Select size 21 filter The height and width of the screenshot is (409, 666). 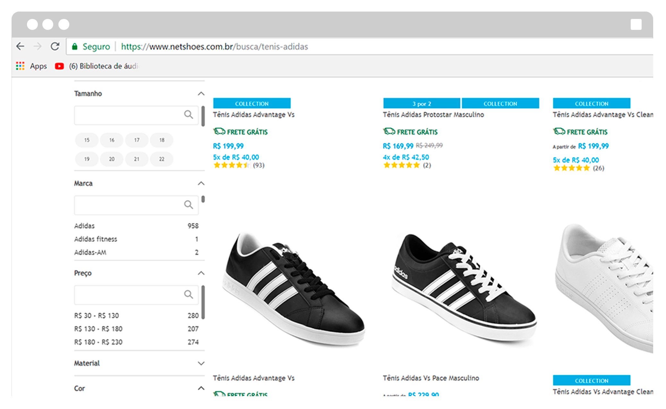pyautogui.click(x=137, y=159)
